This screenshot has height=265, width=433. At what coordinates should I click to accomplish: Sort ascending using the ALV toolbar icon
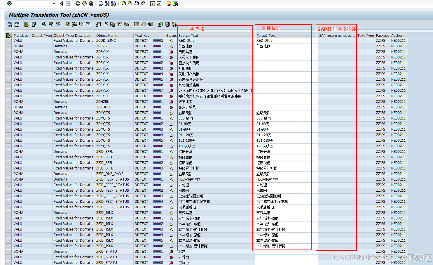click(43, 24)
